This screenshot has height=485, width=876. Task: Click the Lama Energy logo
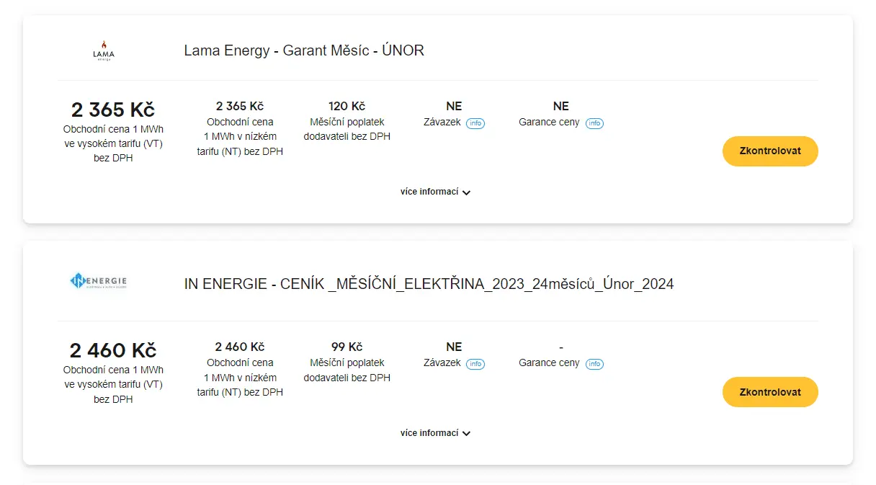pyautogui.click(x=104, y=50)
